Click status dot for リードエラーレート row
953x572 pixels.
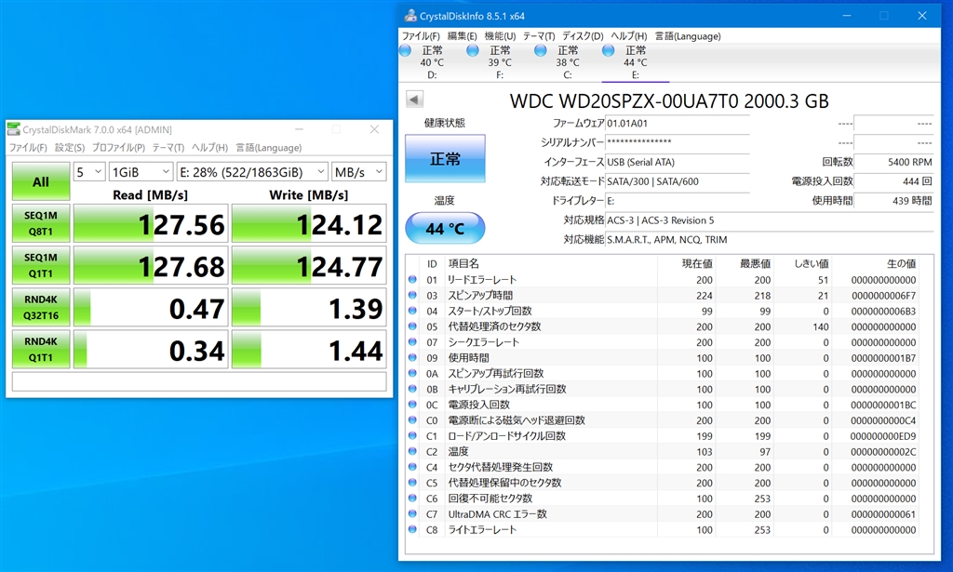click(x=412, y=279)
